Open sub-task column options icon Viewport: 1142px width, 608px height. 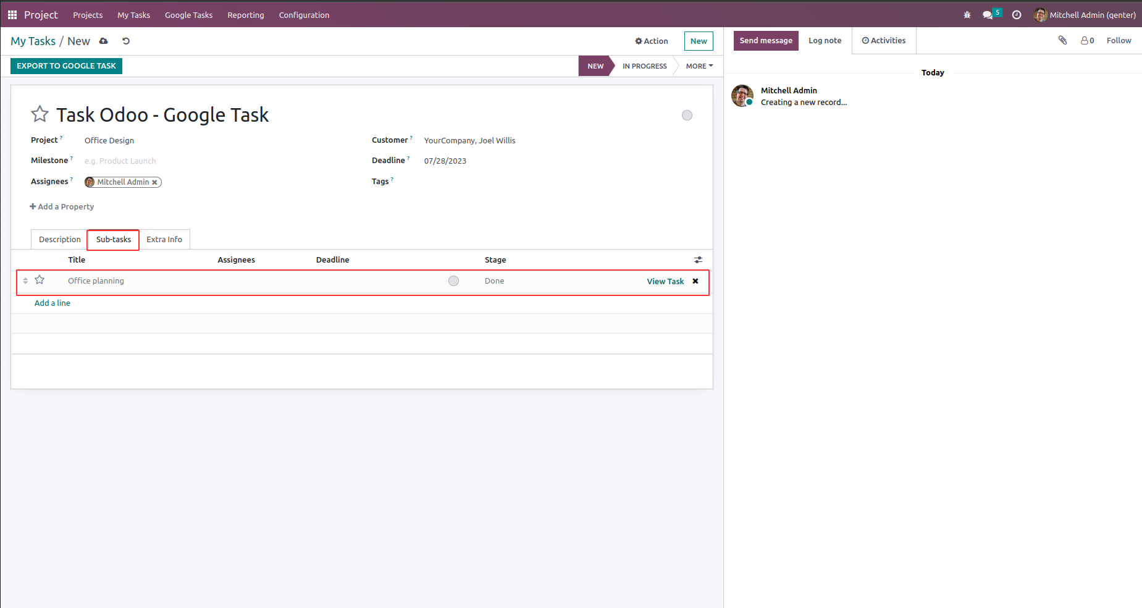click(698, 260)
